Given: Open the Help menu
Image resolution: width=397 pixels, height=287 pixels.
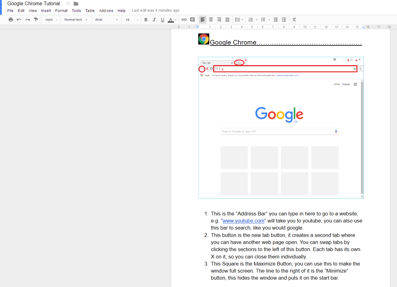Looking at the screenshot, I should (122, 10).
